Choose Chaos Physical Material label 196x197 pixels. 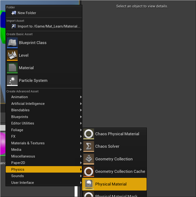pos(117,134)
